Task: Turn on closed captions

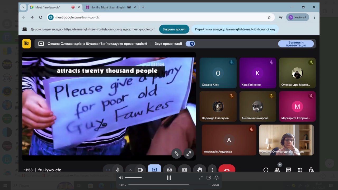Action: tap(184, 170)
